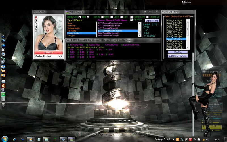Select clip a0378_1211.vghd
The width and height of the screenshot is (227, 142).
[x=176, y=32]
